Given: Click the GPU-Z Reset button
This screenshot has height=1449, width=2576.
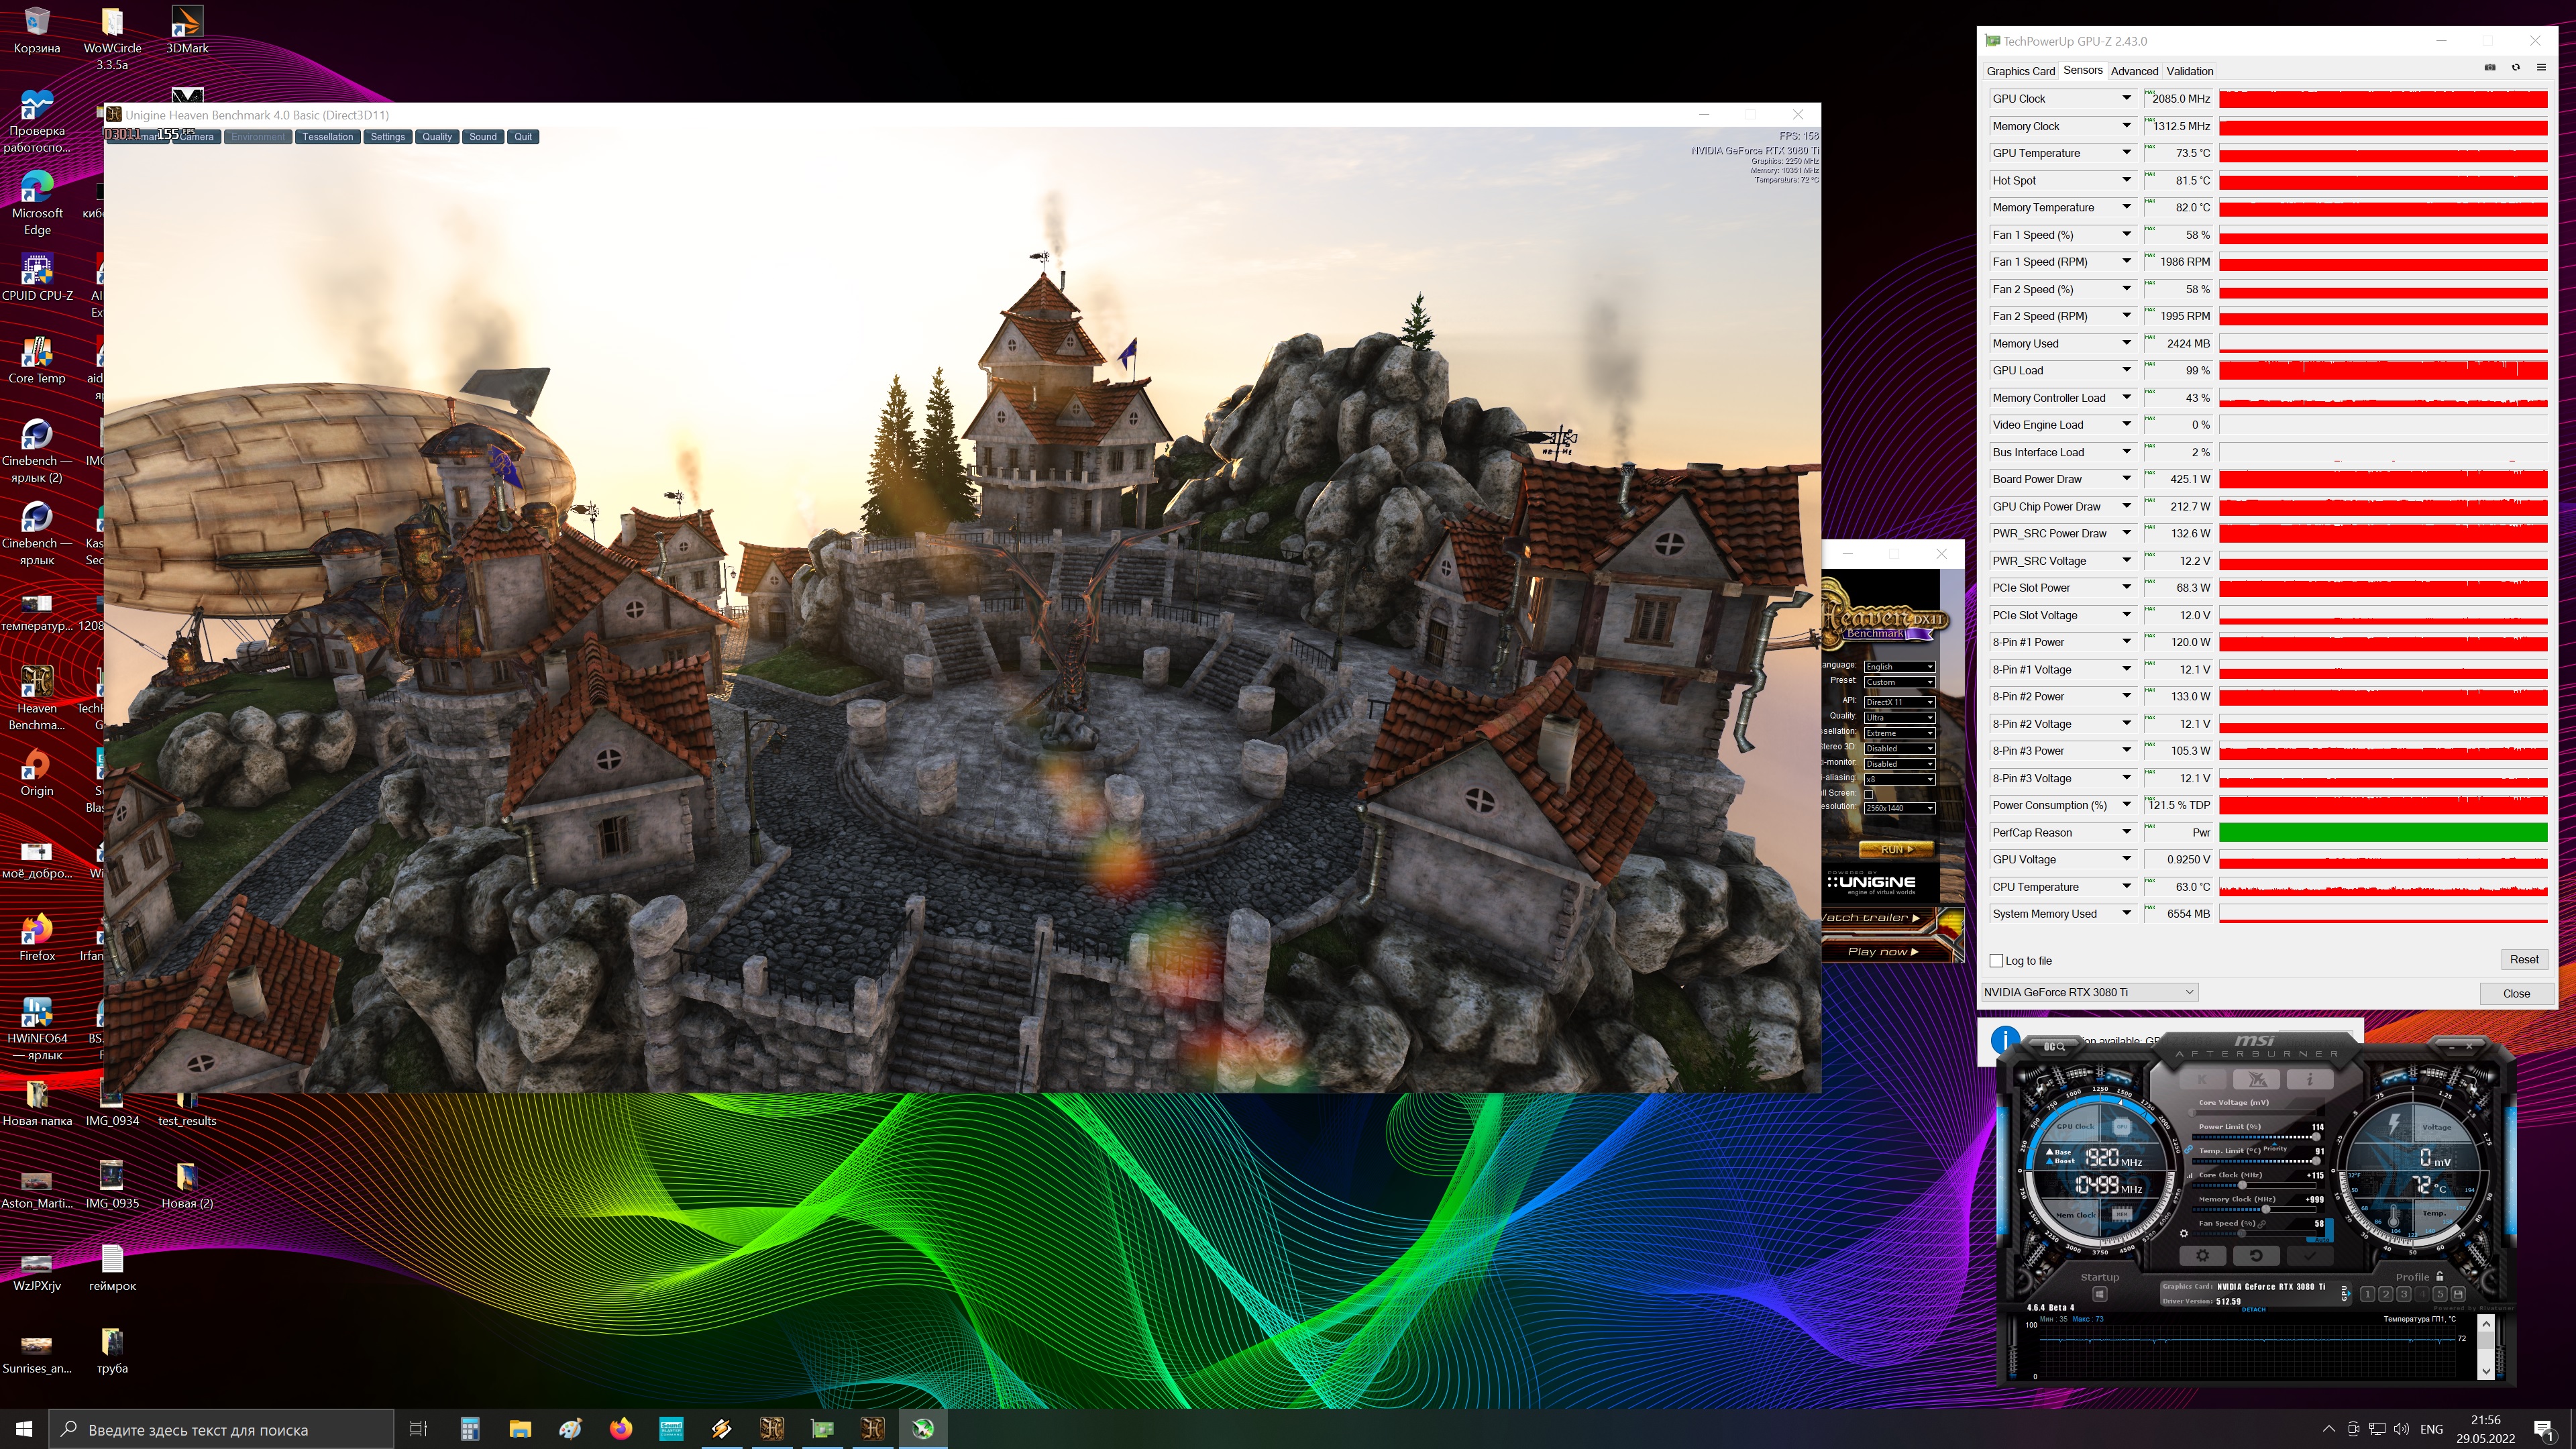Looking at the screenshot, I should click(x=2523, y=960).
